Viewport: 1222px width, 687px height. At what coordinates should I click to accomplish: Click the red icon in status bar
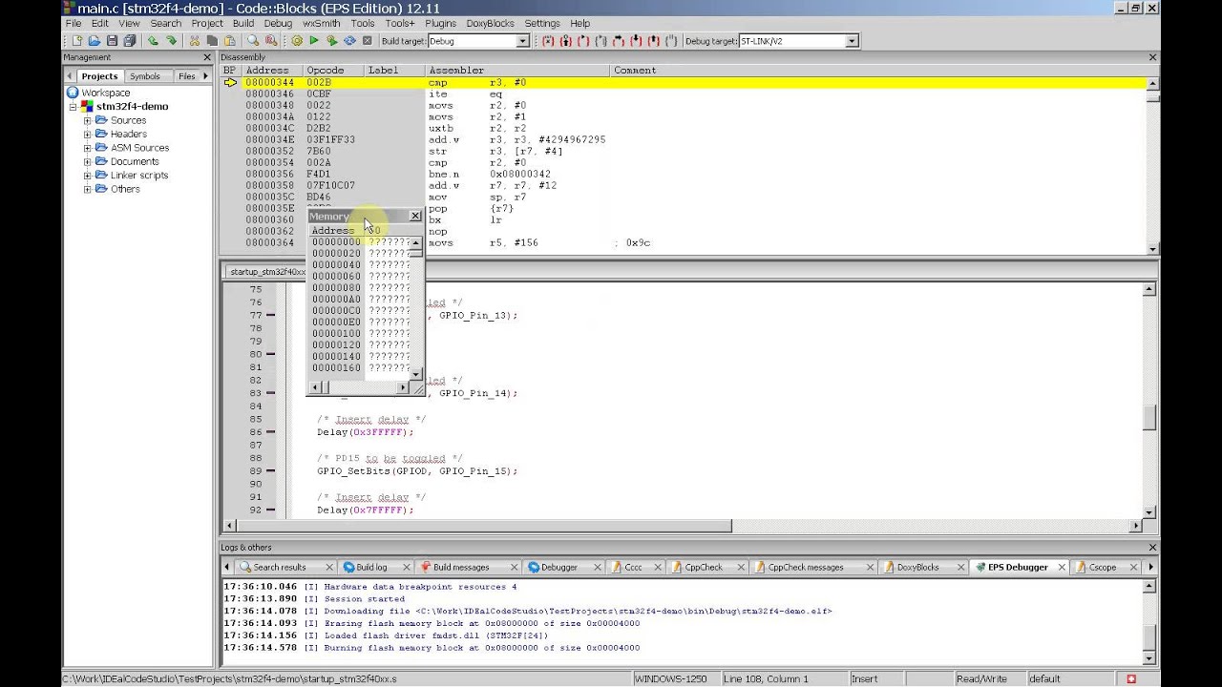click(x=1131, y=678)
